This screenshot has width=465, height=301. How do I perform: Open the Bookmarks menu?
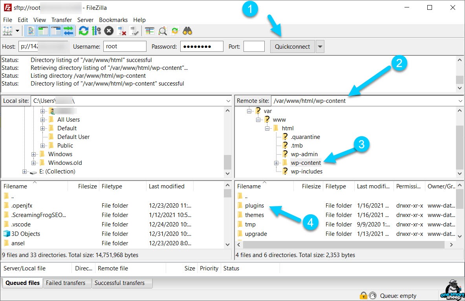113,20
